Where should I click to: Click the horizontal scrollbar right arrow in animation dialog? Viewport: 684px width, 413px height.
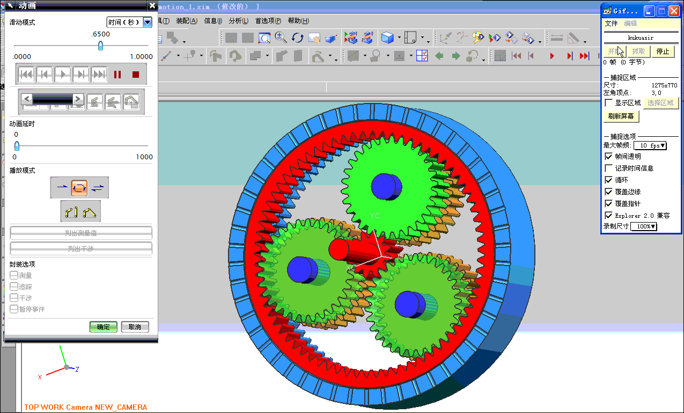(78, 99)
